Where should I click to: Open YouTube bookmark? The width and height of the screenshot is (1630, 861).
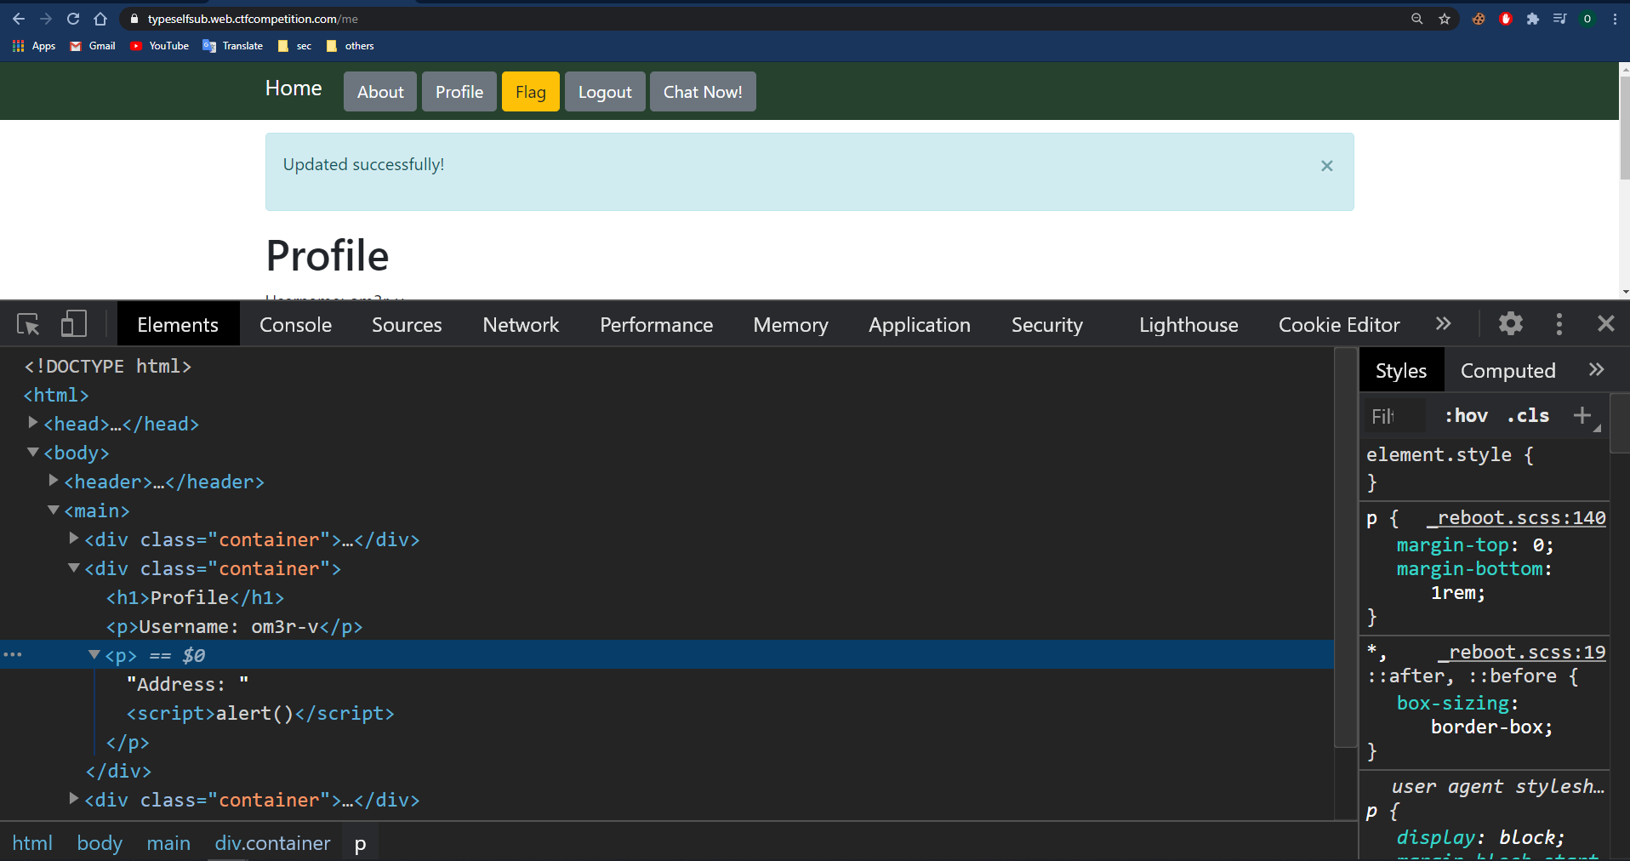tap(160, 46)
